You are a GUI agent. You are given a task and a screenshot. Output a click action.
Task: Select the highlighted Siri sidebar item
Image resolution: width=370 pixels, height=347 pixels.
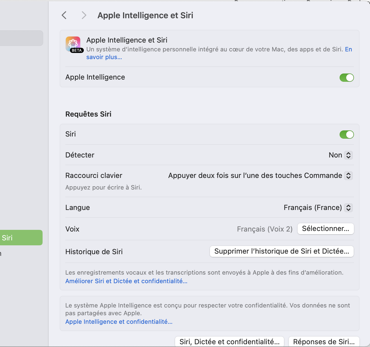[21, 238]
